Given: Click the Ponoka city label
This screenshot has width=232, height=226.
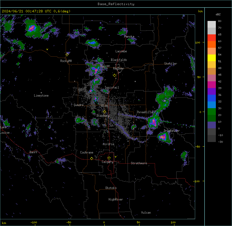Looking at the screenshot, I should click(129, 37).
